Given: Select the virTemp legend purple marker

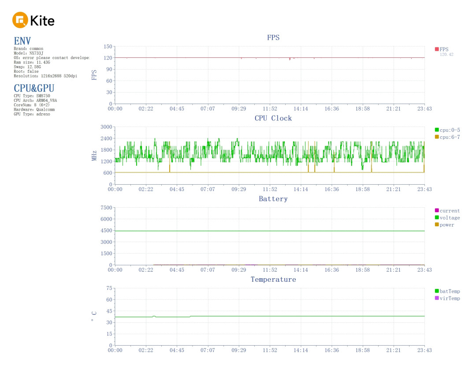Looking at the screenshot, I should coord(436,298).
